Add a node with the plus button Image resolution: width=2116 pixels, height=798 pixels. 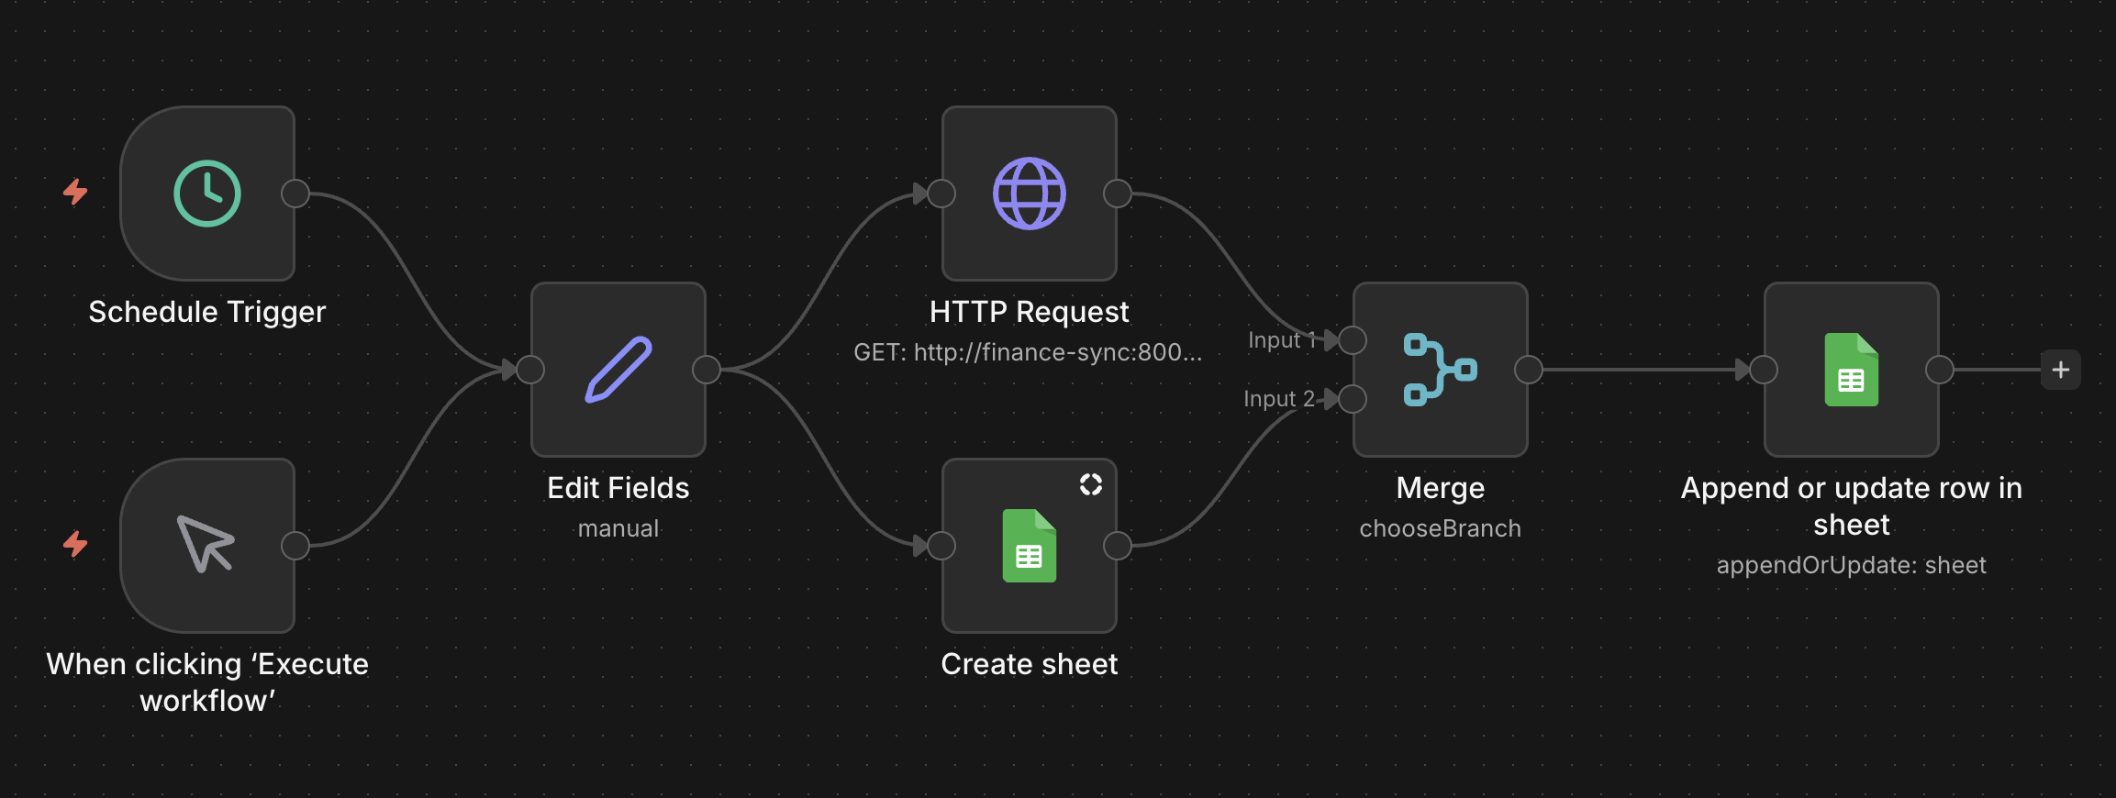[2061, 370]
